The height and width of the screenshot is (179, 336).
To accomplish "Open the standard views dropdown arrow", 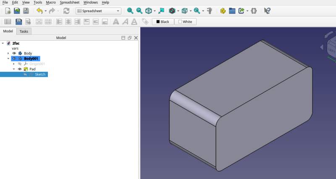I will coord(155,11).
